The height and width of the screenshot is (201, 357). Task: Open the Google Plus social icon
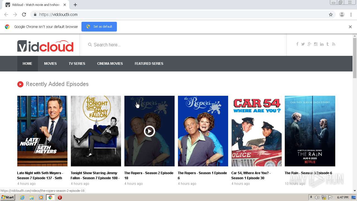pyautogui.click(x=309, y=44)
